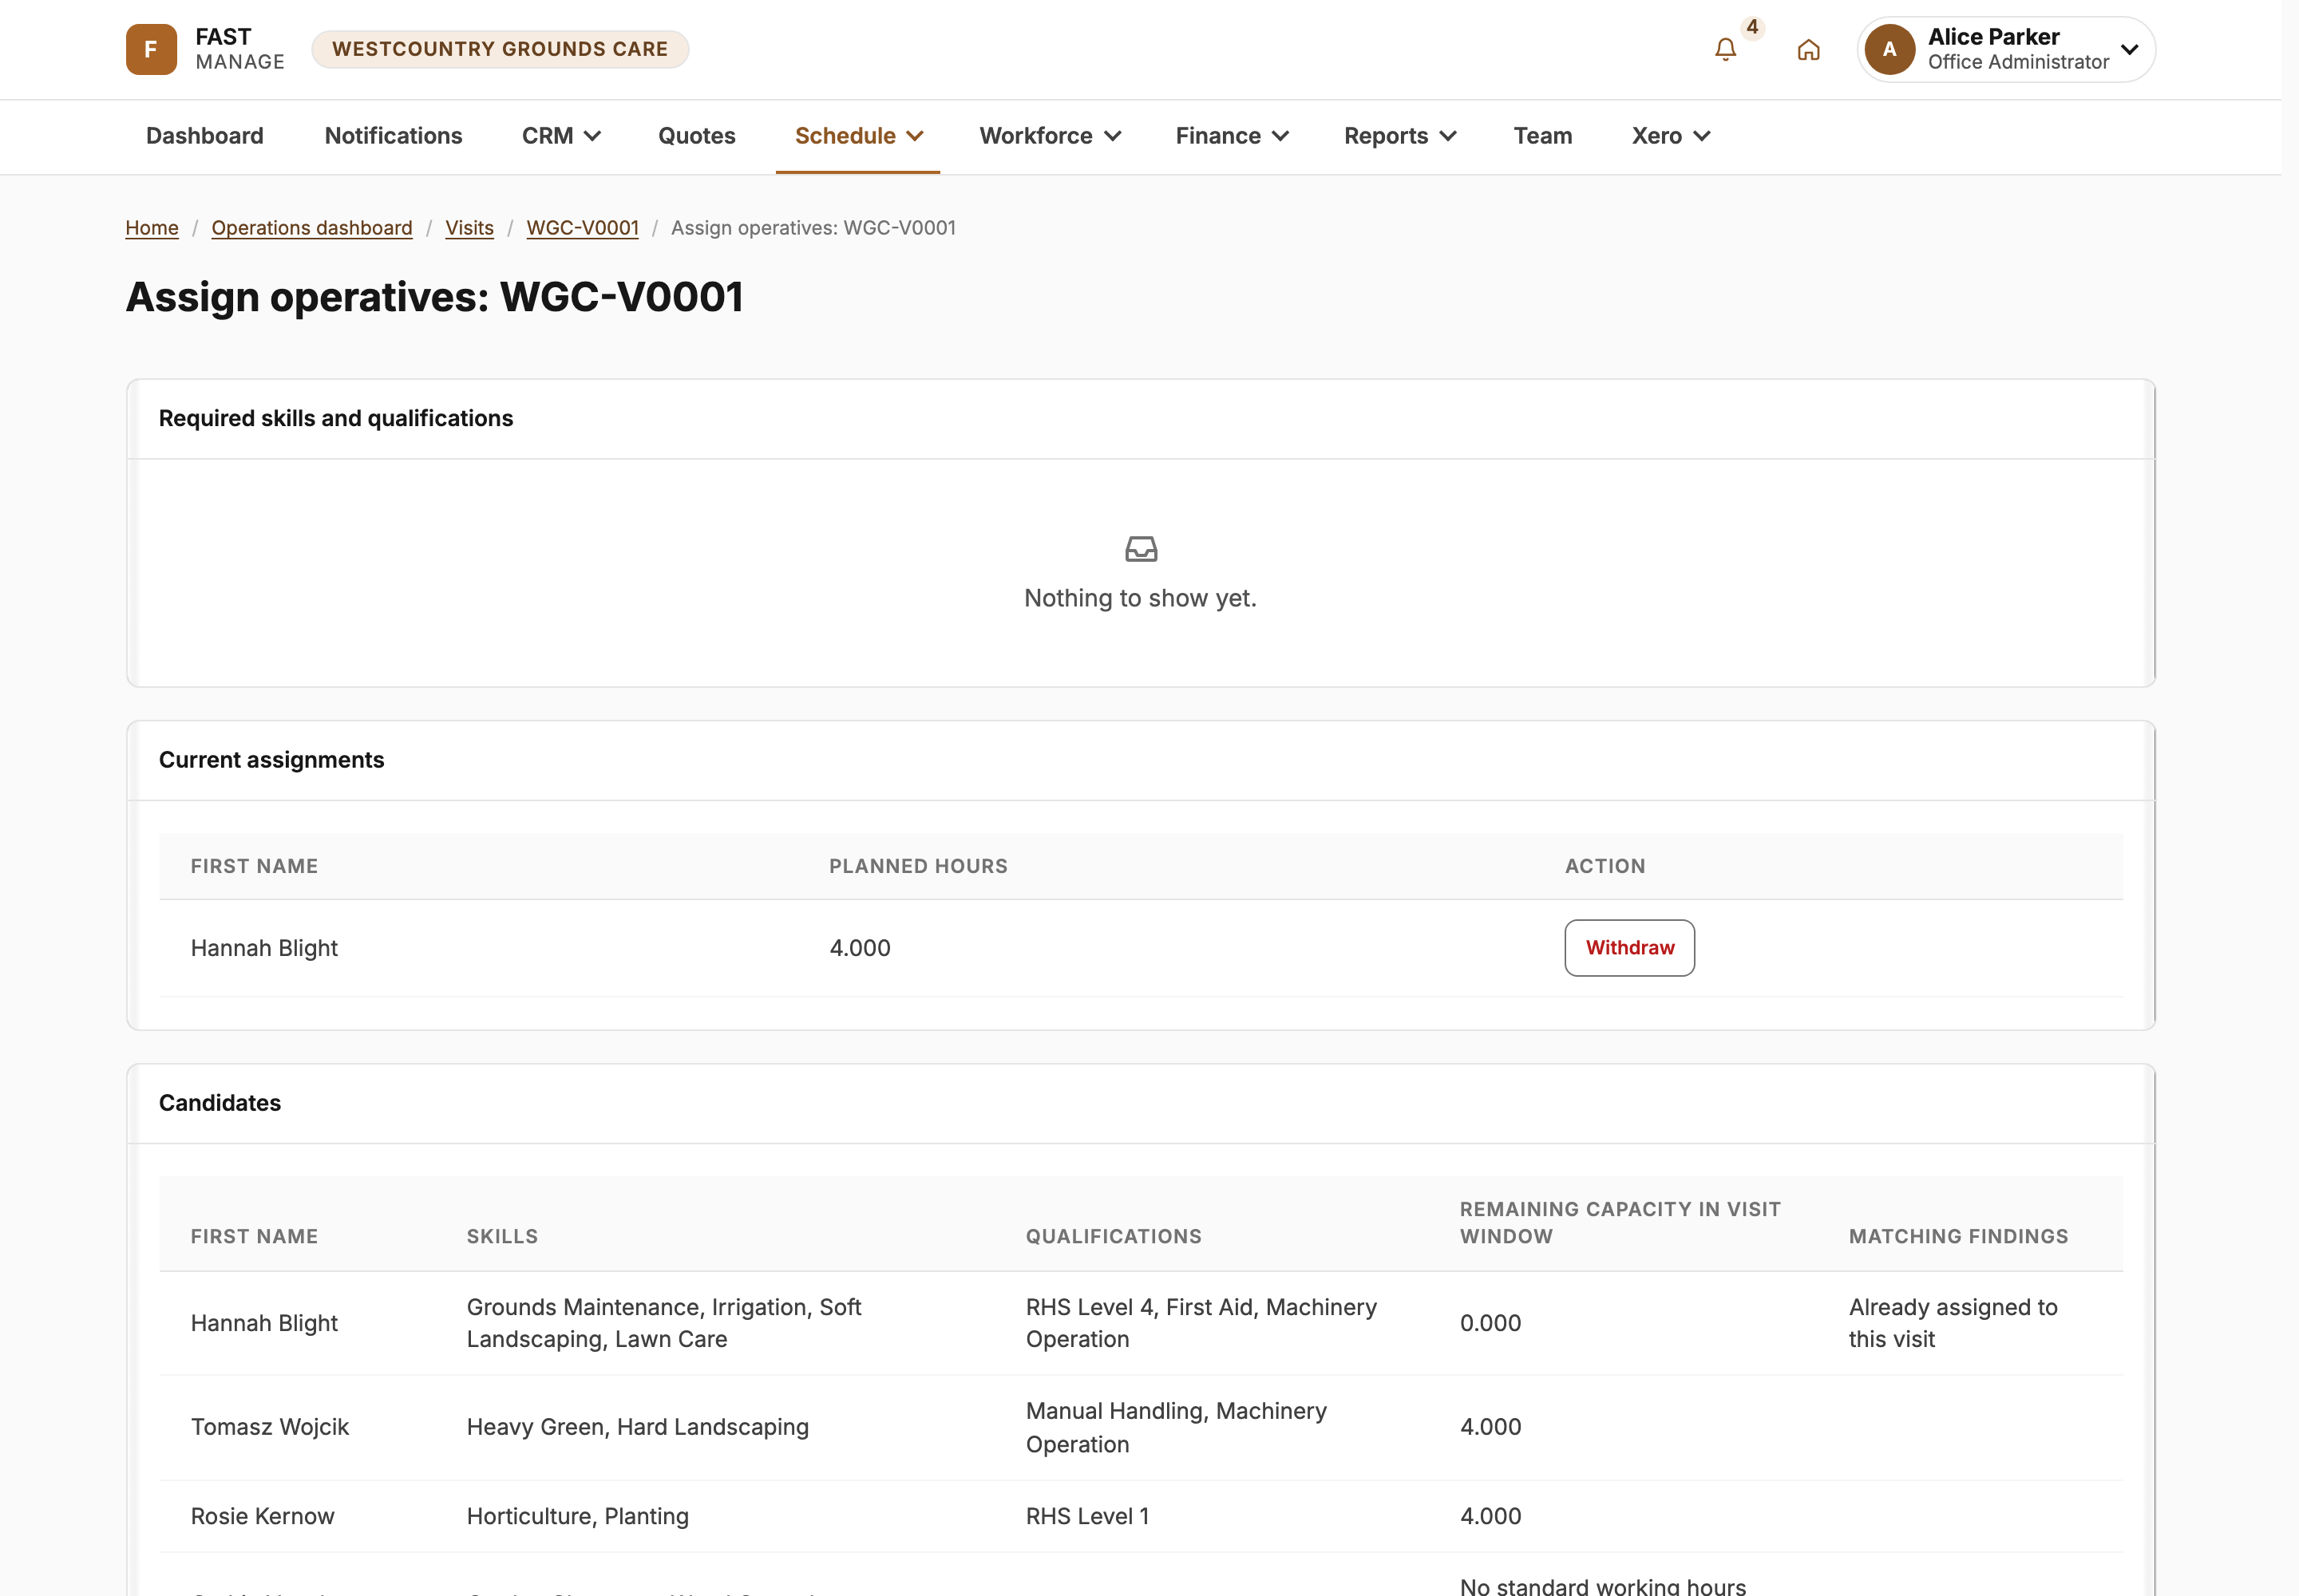This screenshot has height=1596, width=2299.
Task: Click the Westcountry Grounds Care company badge
Action: (501, 49)
